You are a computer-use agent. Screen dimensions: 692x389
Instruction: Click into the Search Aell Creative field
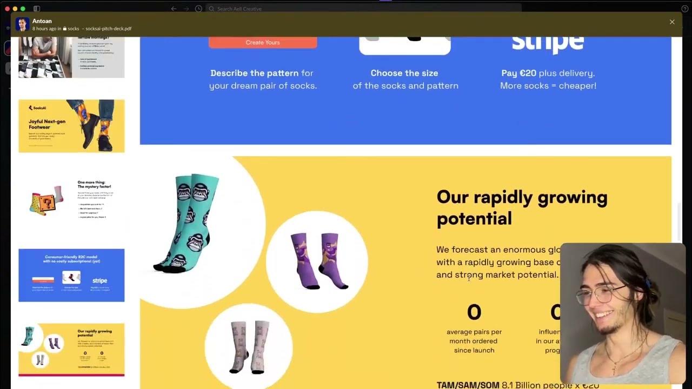[x=363, y=9]
